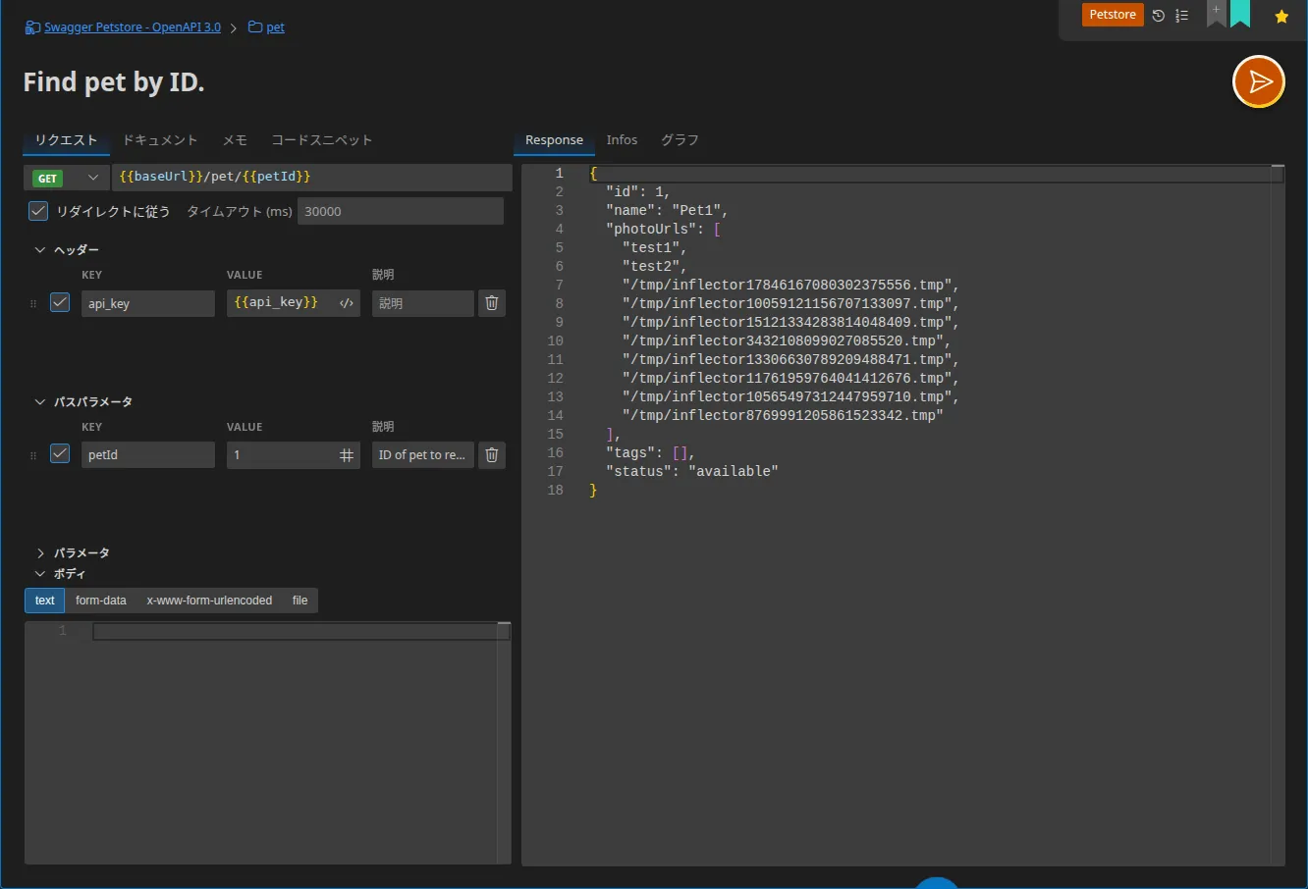Click the petId key field

[x=147, y=455]
